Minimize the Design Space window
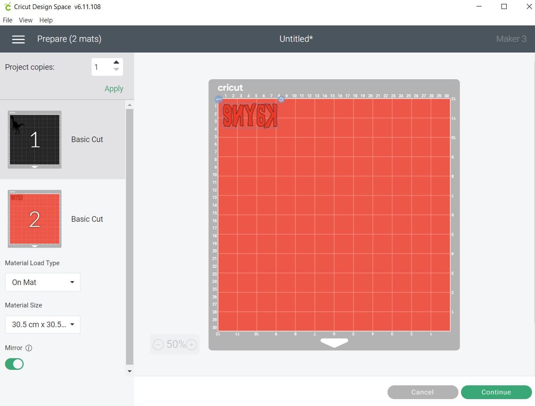The width and height of the screenshot is (535, 406). click(x=479, y=7)
